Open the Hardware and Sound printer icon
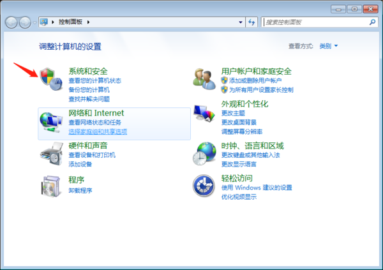Image resolution: width=383 pixels, height=270 pixels. point(52,154)
